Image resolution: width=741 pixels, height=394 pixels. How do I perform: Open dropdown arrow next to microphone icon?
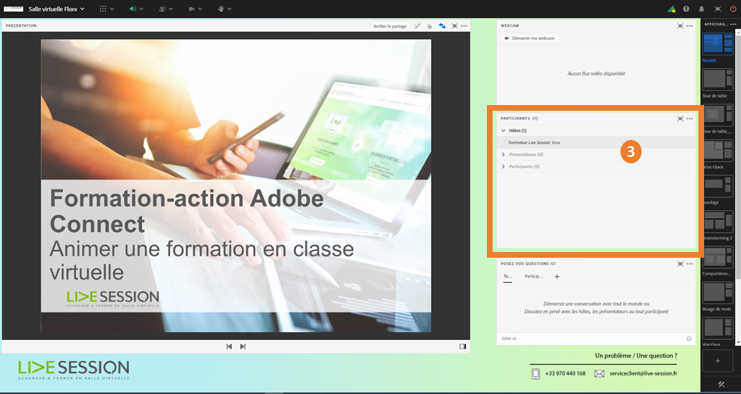coord(170,9)
